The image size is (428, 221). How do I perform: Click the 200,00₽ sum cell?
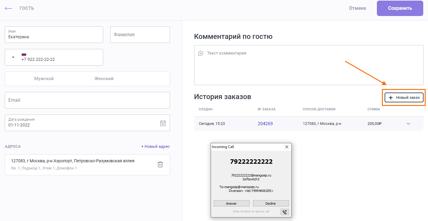click(374, 124)
